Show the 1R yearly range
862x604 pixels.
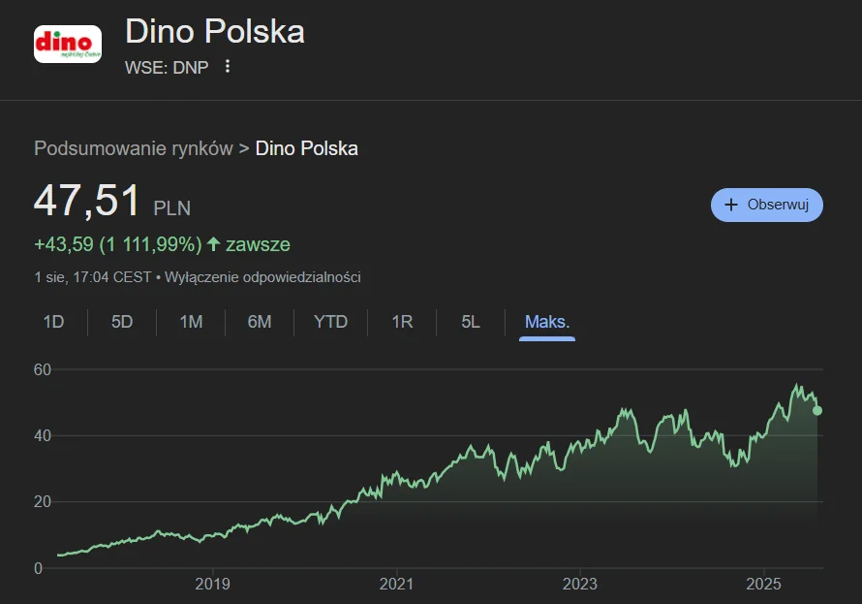402,322
